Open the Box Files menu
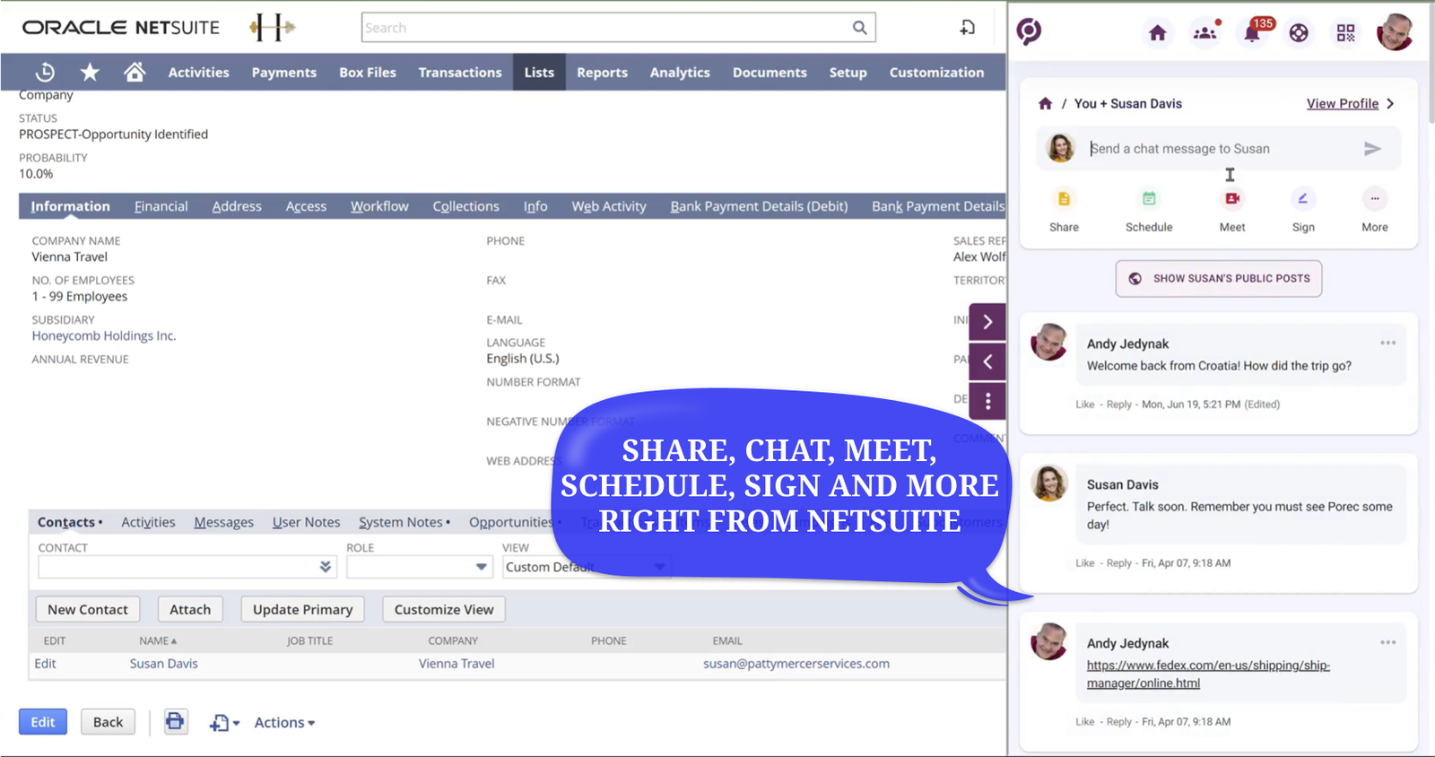 point(368,72)
